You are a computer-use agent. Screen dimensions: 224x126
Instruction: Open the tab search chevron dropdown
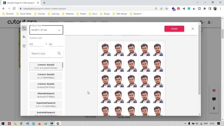coord(197,2)
